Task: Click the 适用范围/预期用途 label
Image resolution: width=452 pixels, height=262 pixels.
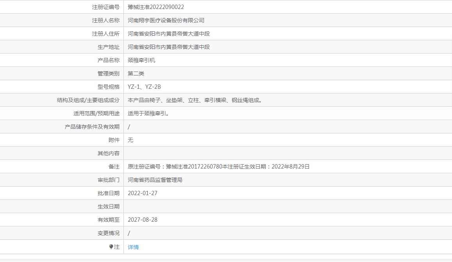Action: (96, 113)
